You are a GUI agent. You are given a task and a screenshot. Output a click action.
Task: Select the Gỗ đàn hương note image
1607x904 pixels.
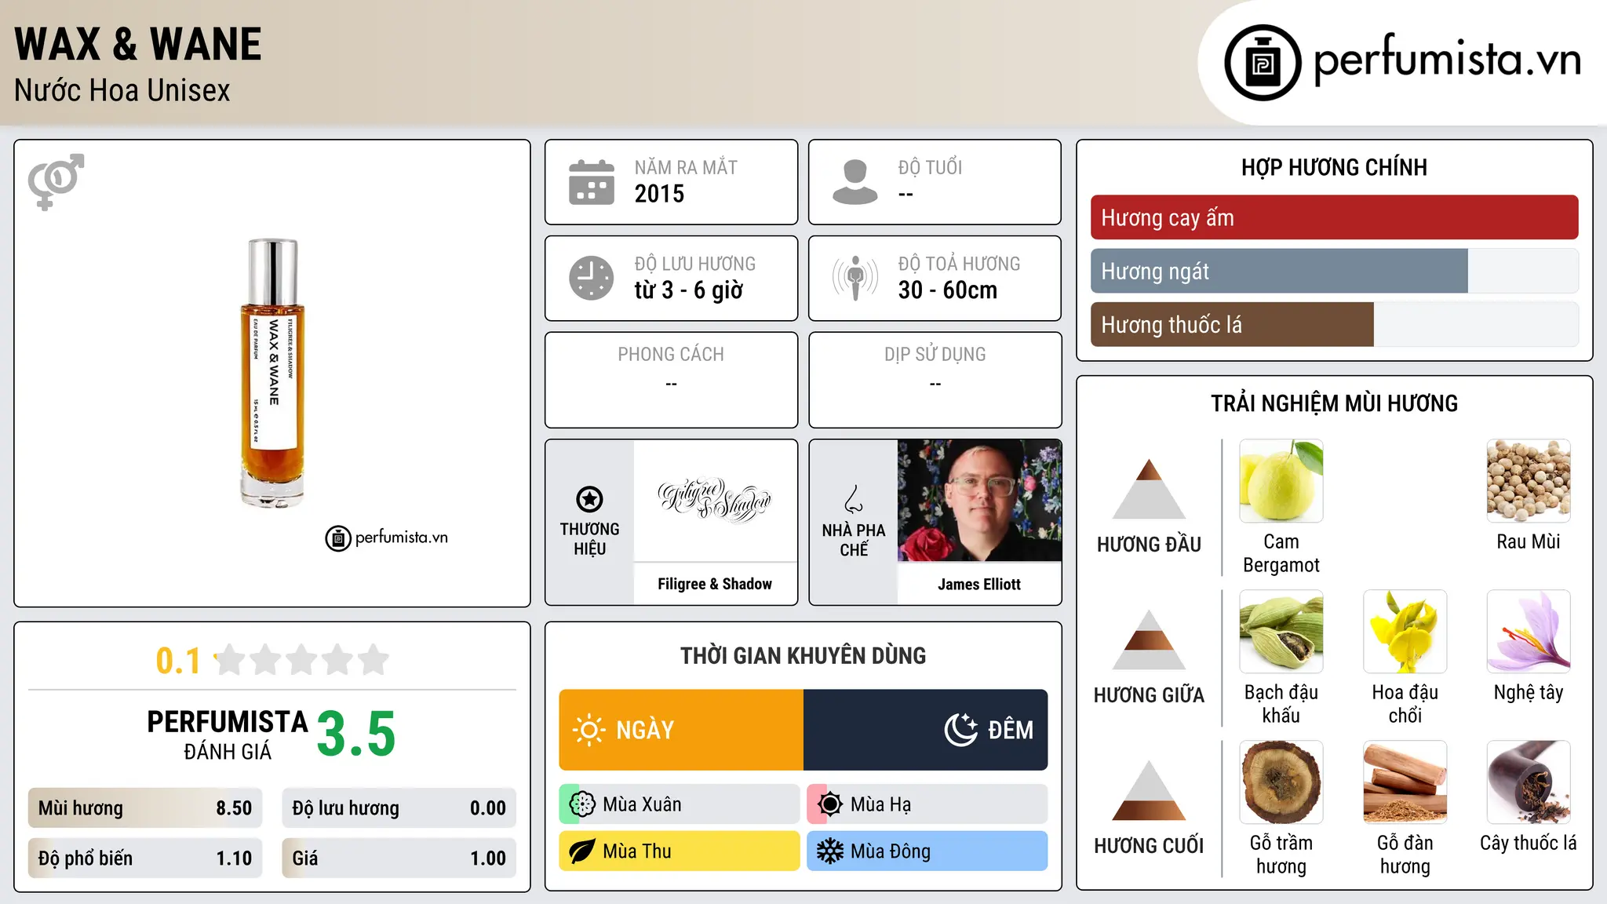1405,782
